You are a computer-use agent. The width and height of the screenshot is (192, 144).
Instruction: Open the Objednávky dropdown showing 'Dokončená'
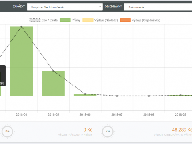point(158,7)
